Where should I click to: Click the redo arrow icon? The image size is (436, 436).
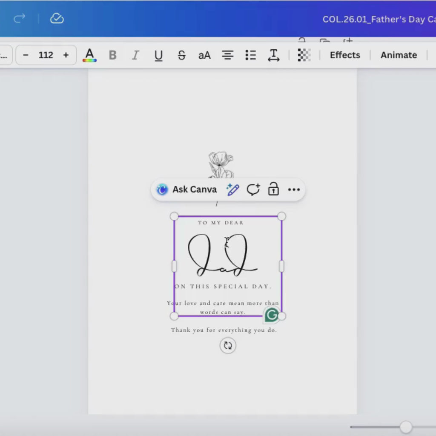click(20, 19)
